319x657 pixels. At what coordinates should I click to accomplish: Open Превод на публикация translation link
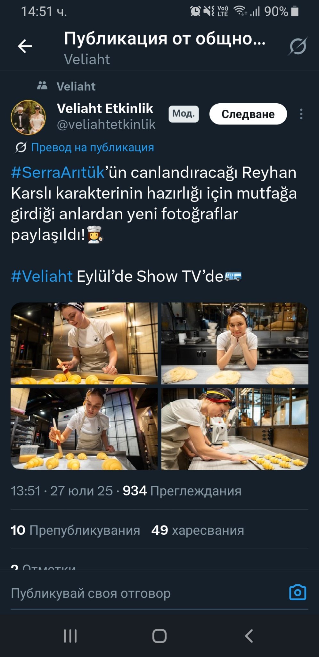click(92, 147)
